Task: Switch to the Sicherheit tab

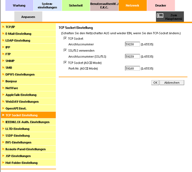Action: click(x=76, y=6)
